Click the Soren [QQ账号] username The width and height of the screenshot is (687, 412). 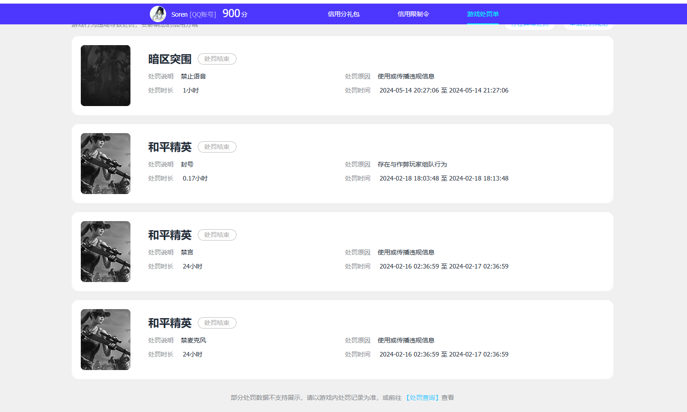194,14
